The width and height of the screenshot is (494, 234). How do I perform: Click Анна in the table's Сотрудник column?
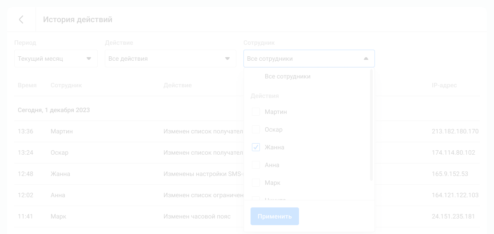[x=58, y=195]
